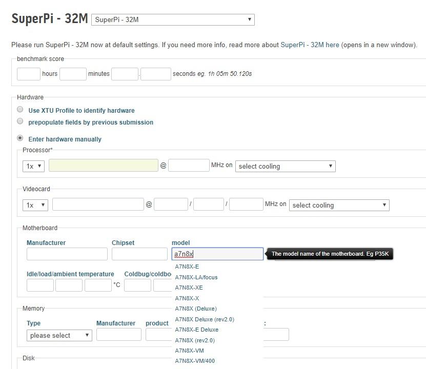Click the 'Idle/load/ambient temperature' label
This screenshot has width=426, height=369.
(x=70, y=274)
